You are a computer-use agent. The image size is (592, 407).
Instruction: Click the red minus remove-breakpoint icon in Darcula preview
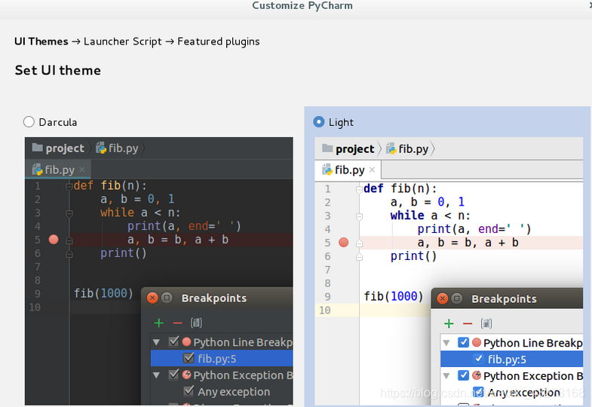coord(177,323)
